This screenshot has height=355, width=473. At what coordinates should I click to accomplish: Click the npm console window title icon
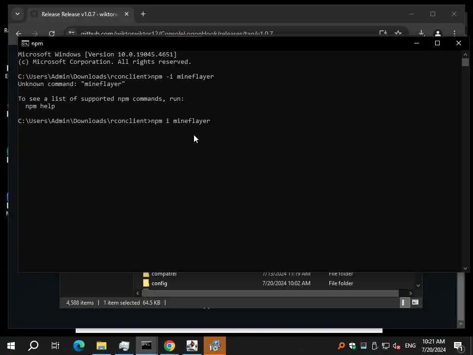tap(25, 43)
